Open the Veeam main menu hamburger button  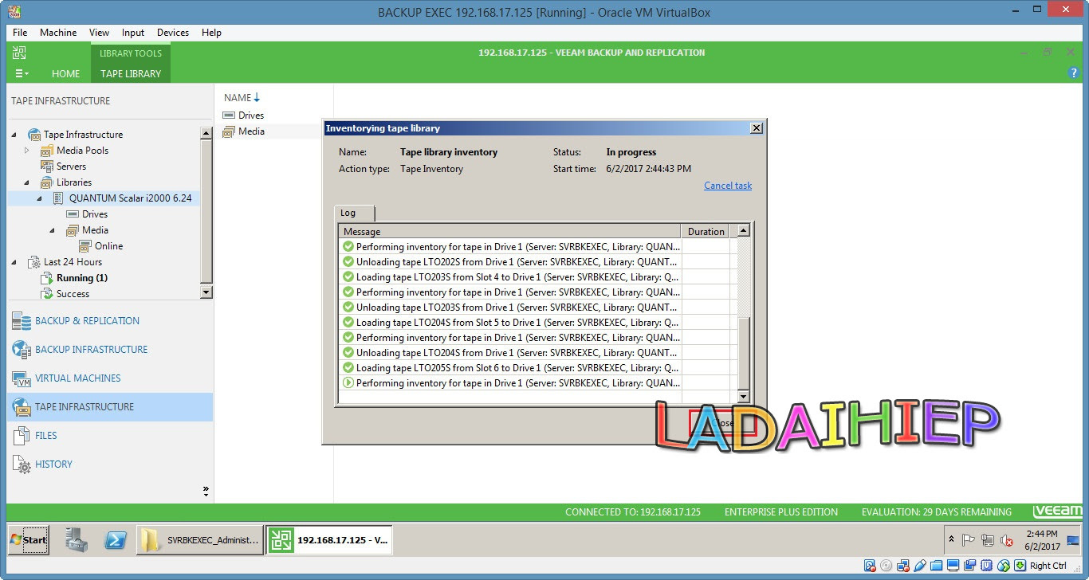(22, 73)
